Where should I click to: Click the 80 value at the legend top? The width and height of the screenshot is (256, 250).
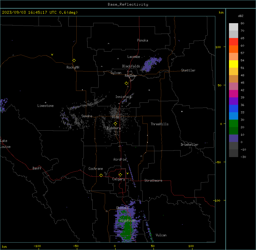tap(242, 23)
